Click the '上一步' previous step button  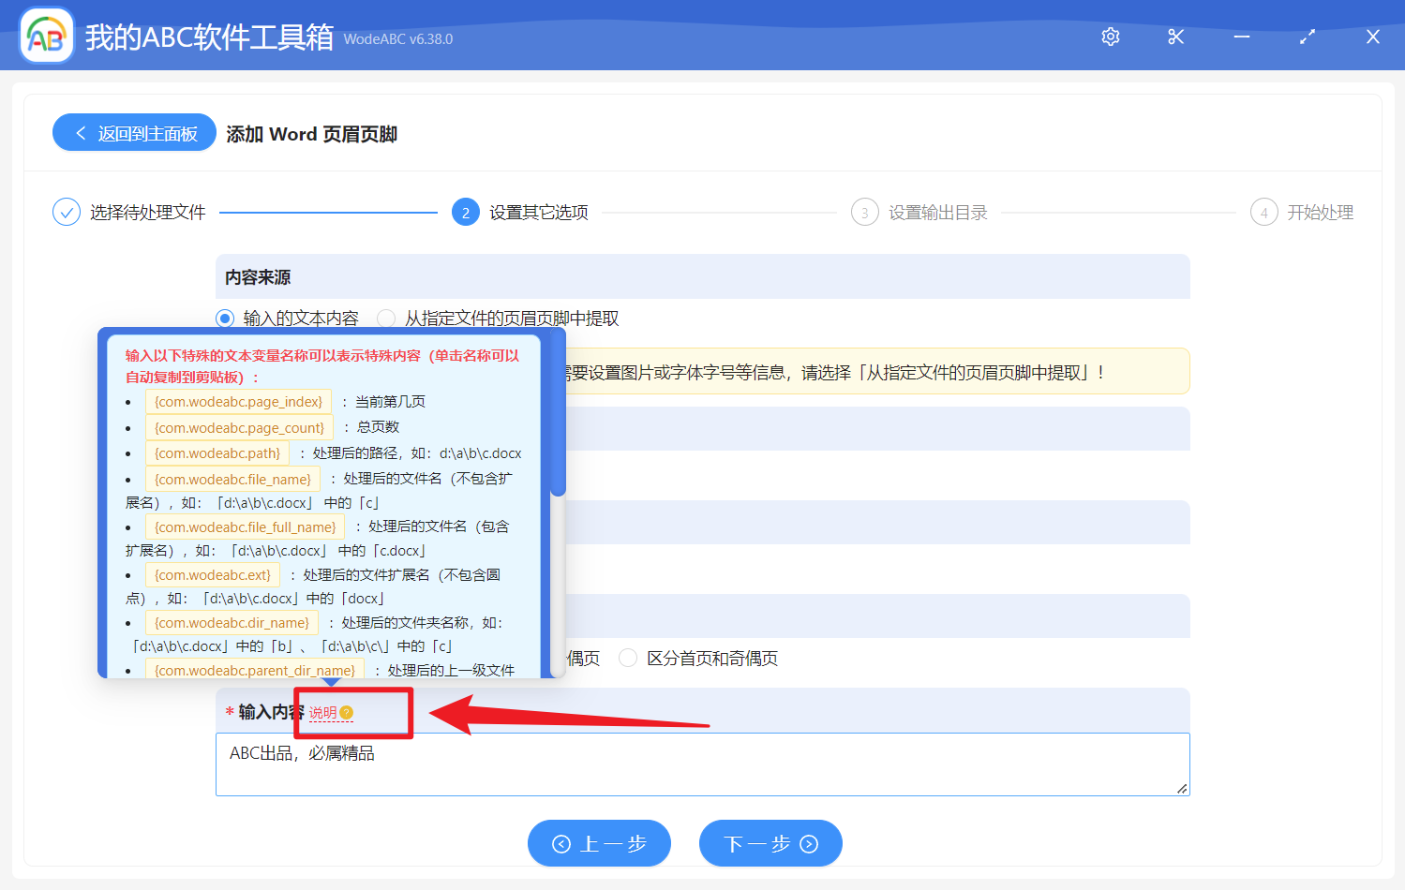(x=599, y=844)
